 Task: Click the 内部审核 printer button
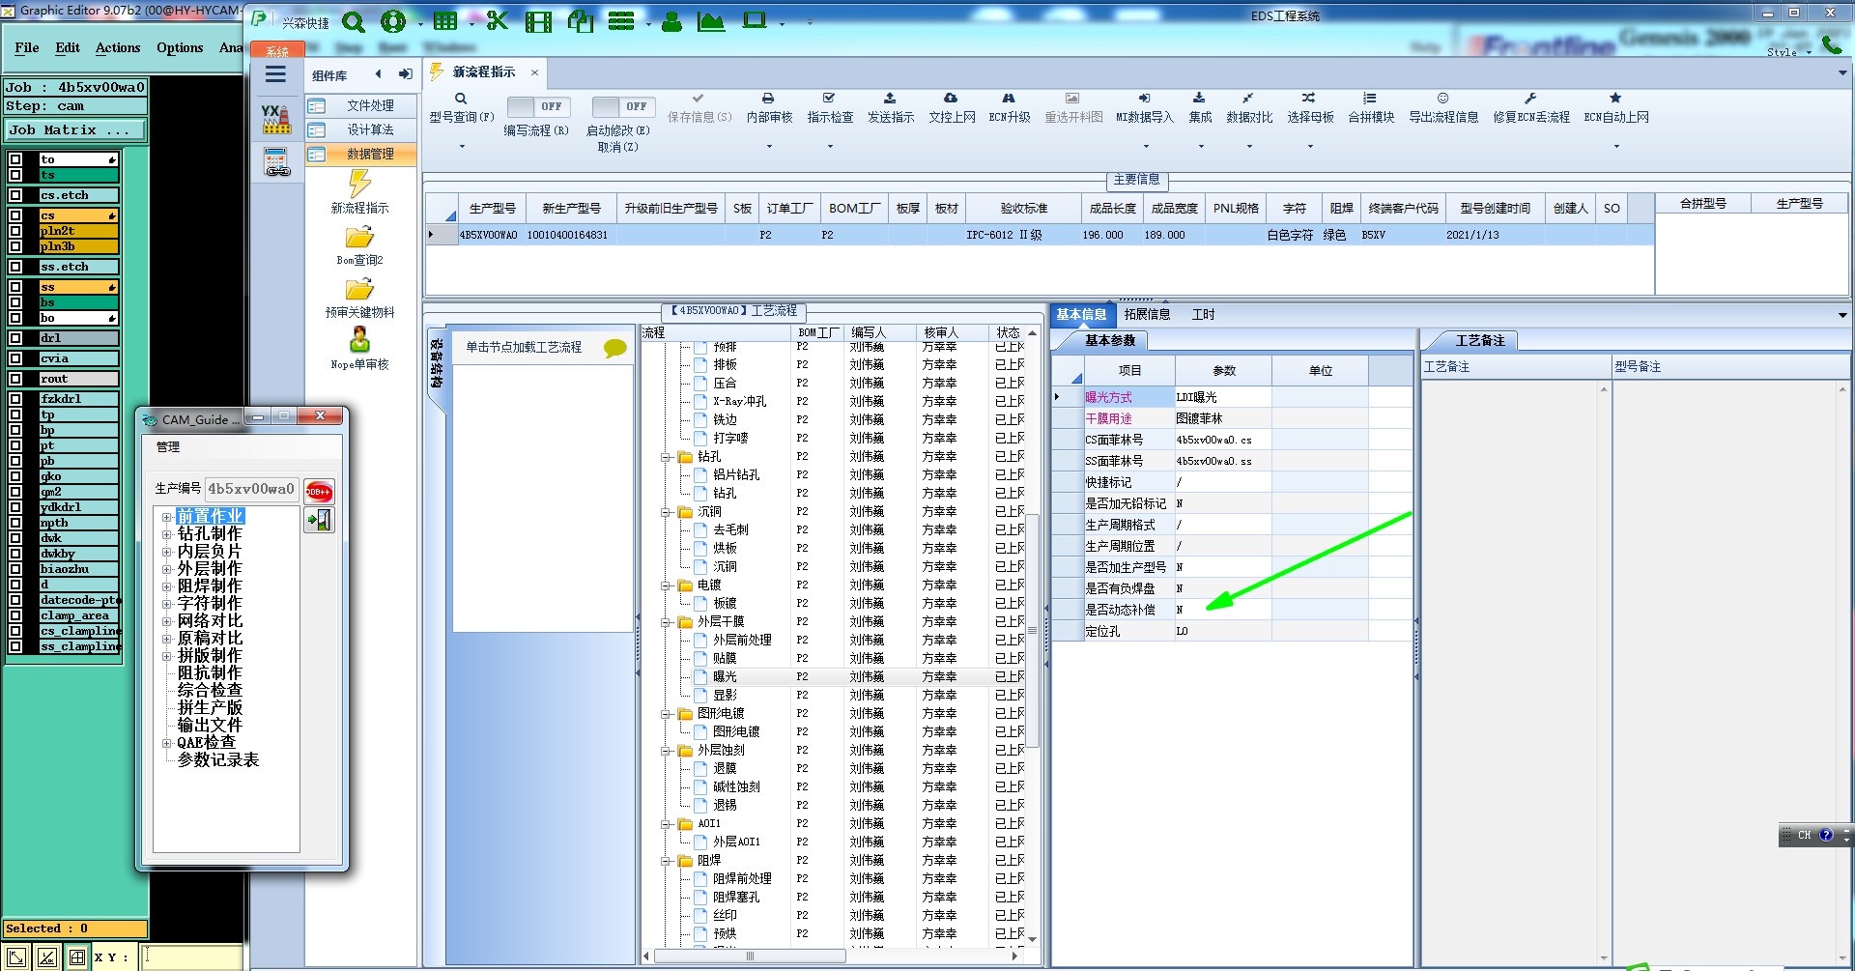[769, 107]
